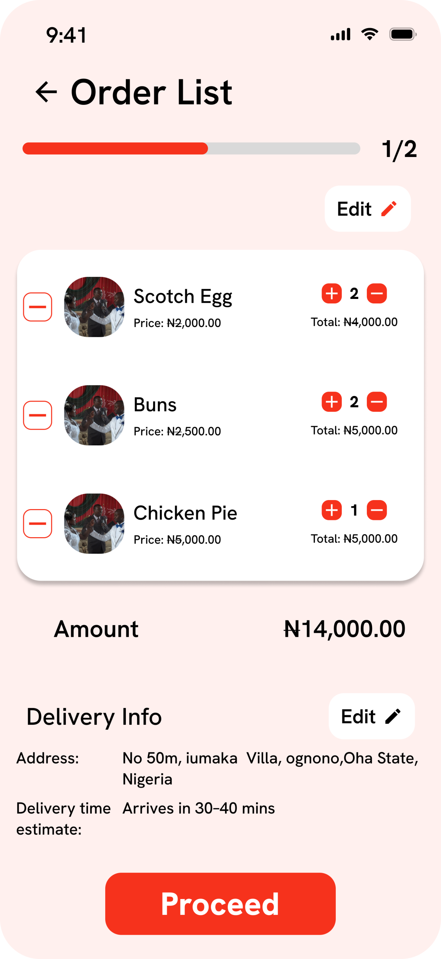Tap the Wi-Fi status icon
Screen dimensions: 441x959
pyautogui.click(x=369, y=34)
